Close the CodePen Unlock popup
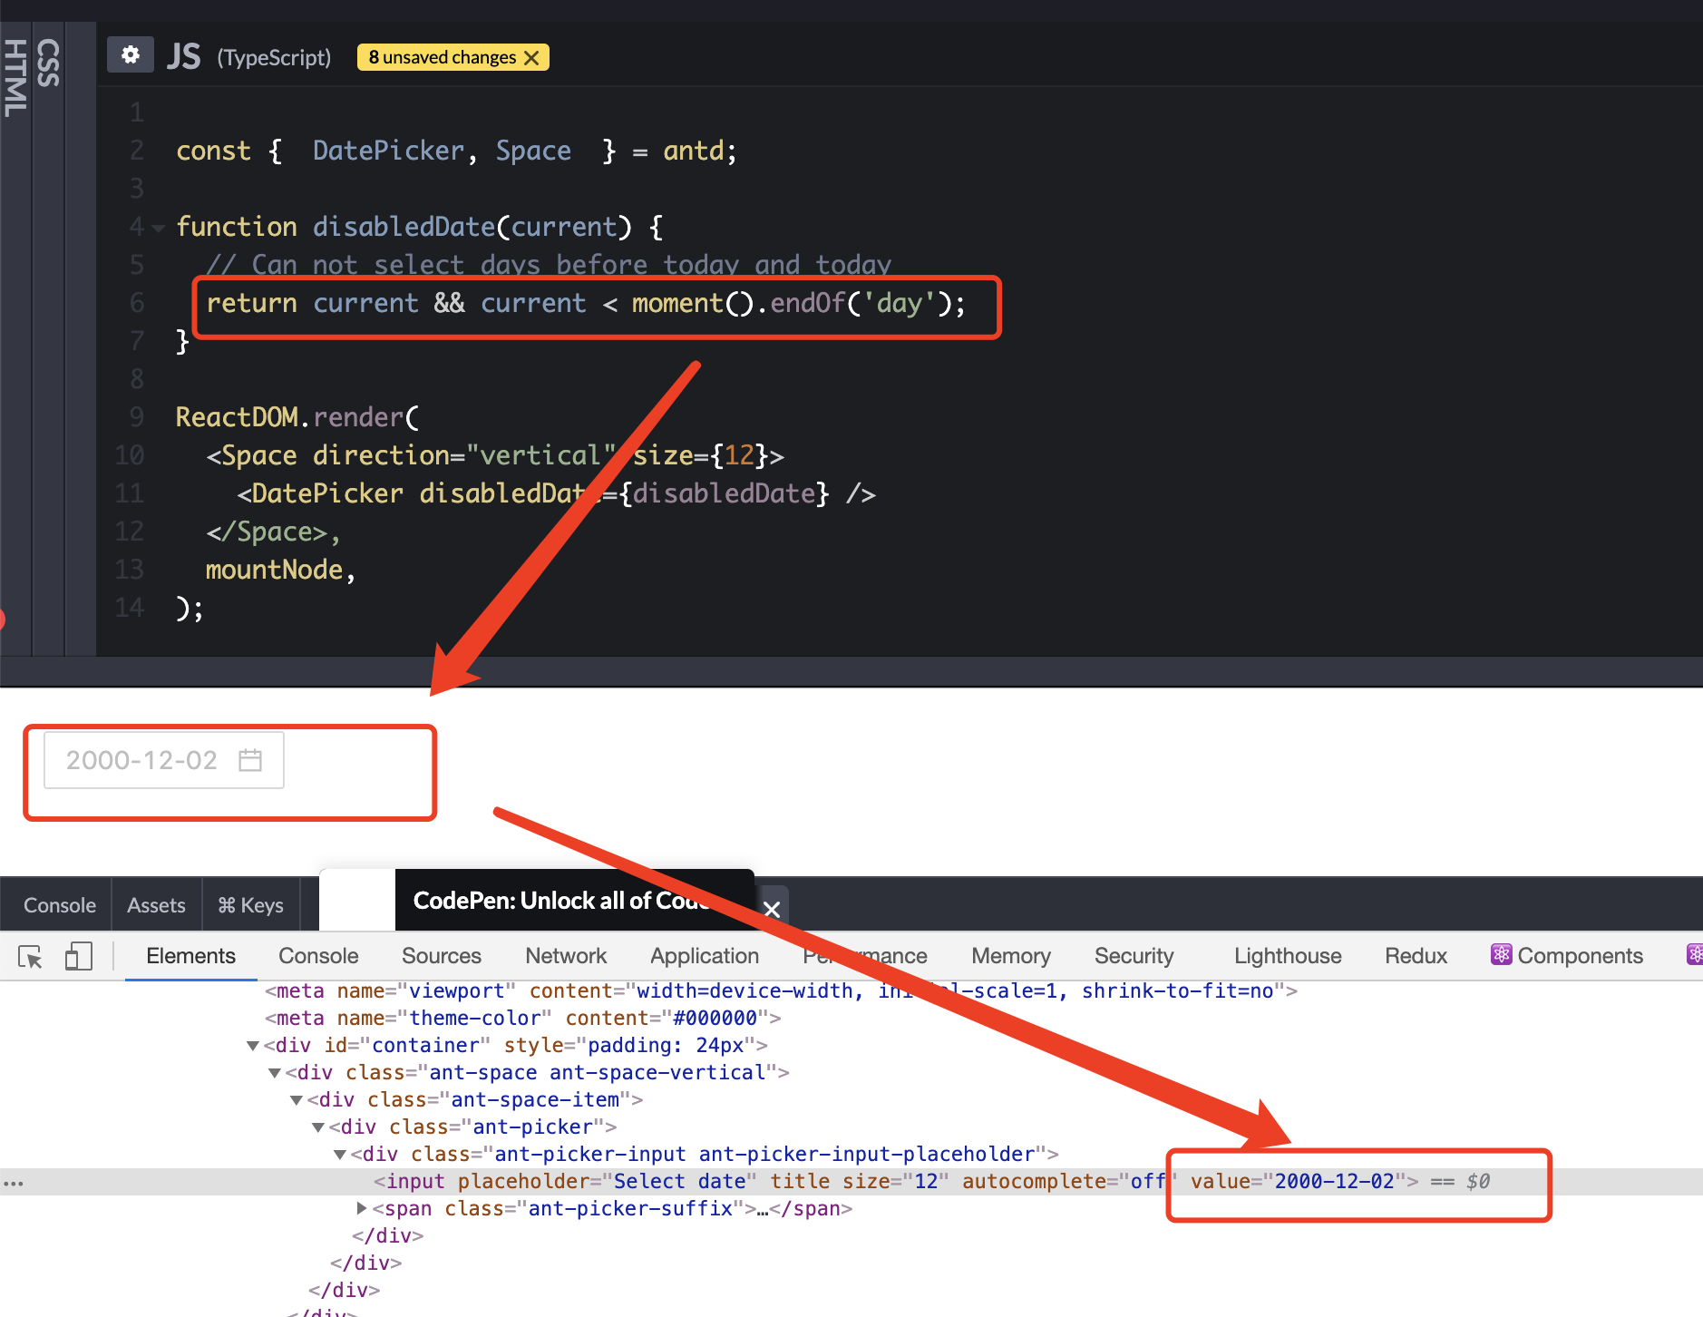Viewport: 1703px width, 1317px height. 772,909
